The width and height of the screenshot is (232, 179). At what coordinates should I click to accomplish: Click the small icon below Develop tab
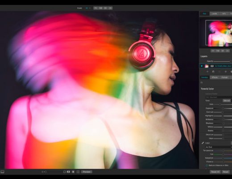202,82
